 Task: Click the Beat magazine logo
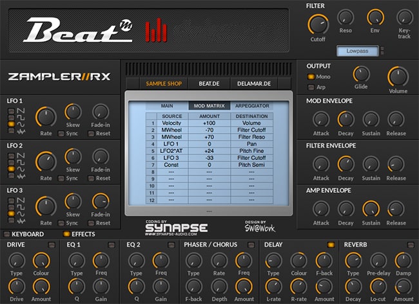(77, 30)
